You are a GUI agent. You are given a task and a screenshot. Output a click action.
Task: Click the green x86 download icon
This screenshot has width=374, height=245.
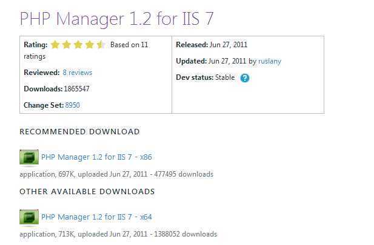29,157
